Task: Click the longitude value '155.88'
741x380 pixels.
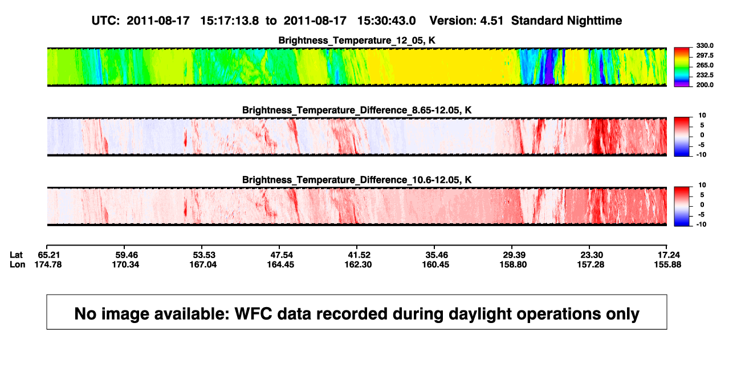Action: [x=667, y=264]
